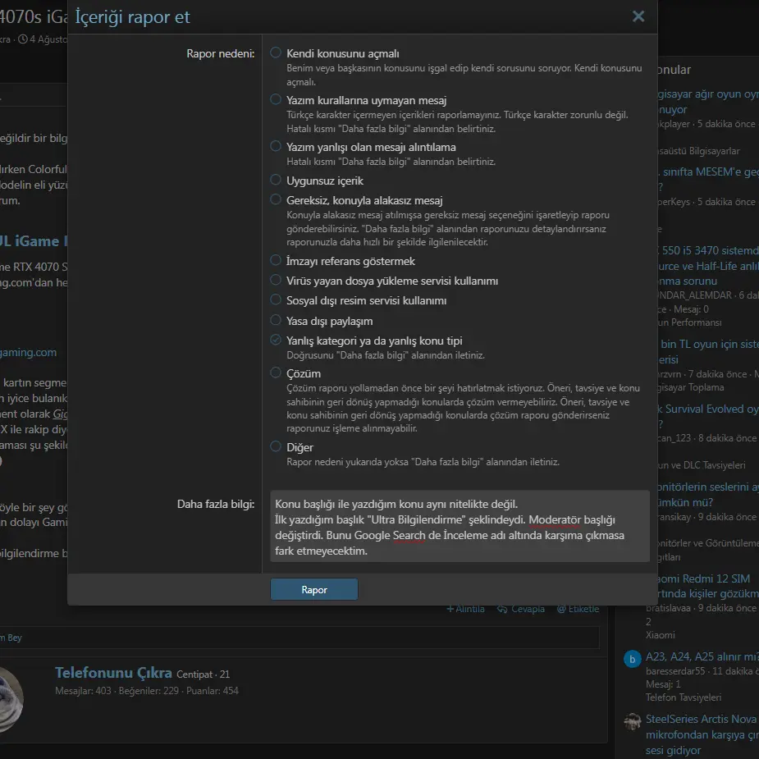Image resolution: width=759 pixels, height=759 pixels.
Task: Select 'Sosyal dışı resim servisi kullanımı'
Action: pos(276,300)
